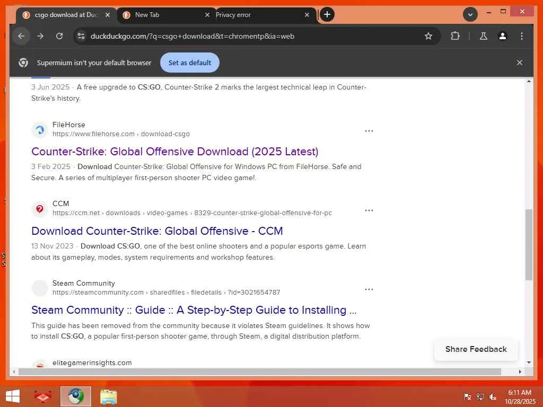Open site information icon in address bar

[81, 36]
